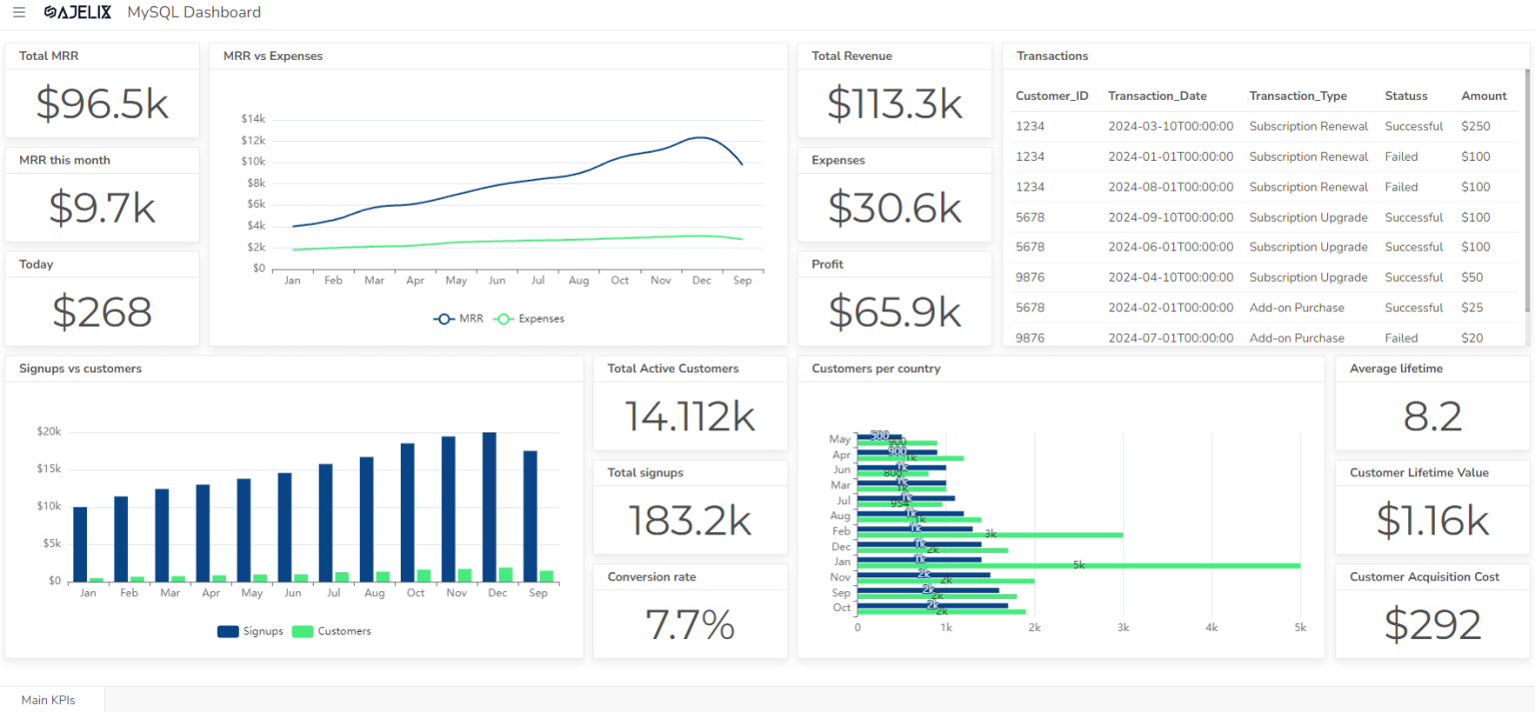Click the Statuss column header
Image resolution: width=1535 pixels, height=712 pixels.
(x=1405, y=96)
